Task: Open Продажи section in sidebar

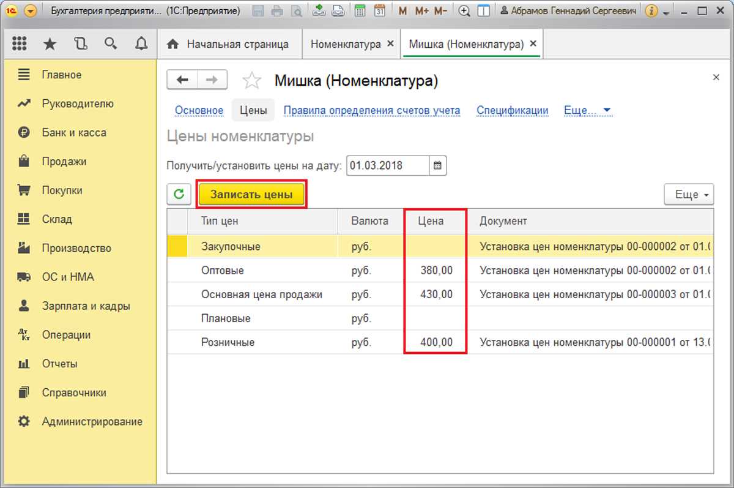Action: 64,162
